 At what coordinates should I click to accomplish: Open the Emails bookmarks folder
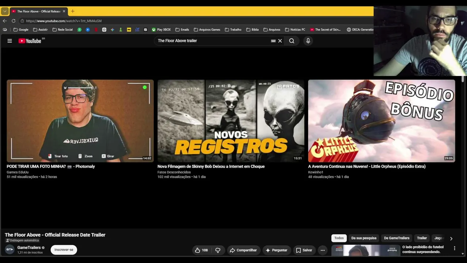[182, 30]
